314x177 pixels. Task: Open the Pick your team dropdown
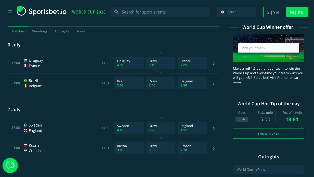pyautogui.click(x=269, y=48)
